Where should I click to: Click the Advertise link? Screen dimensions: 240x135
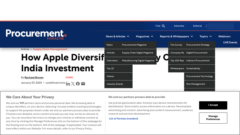[179, 26]
